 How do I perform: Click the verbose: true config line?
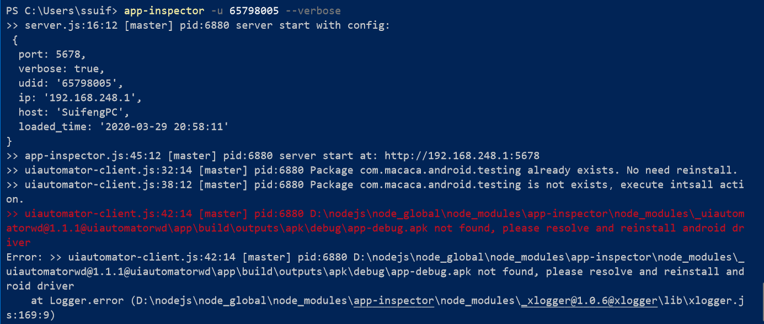point(62,69)
